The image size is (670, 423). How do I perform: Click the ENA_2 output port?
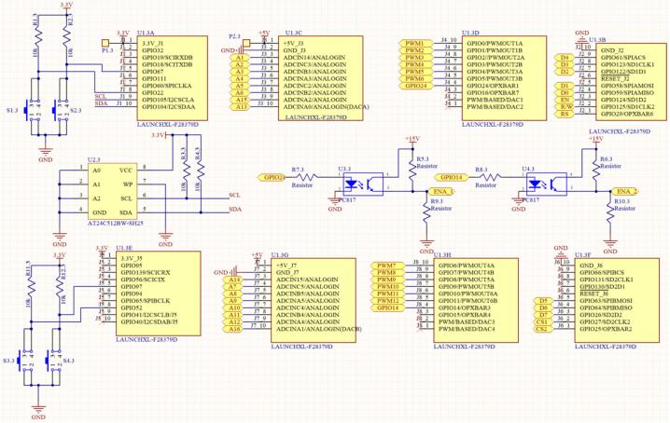626,192
